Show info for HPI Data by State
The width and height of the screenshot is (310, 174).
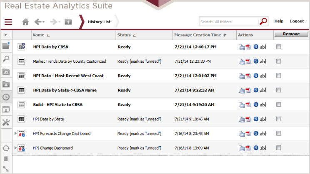(x=256, y=119)
